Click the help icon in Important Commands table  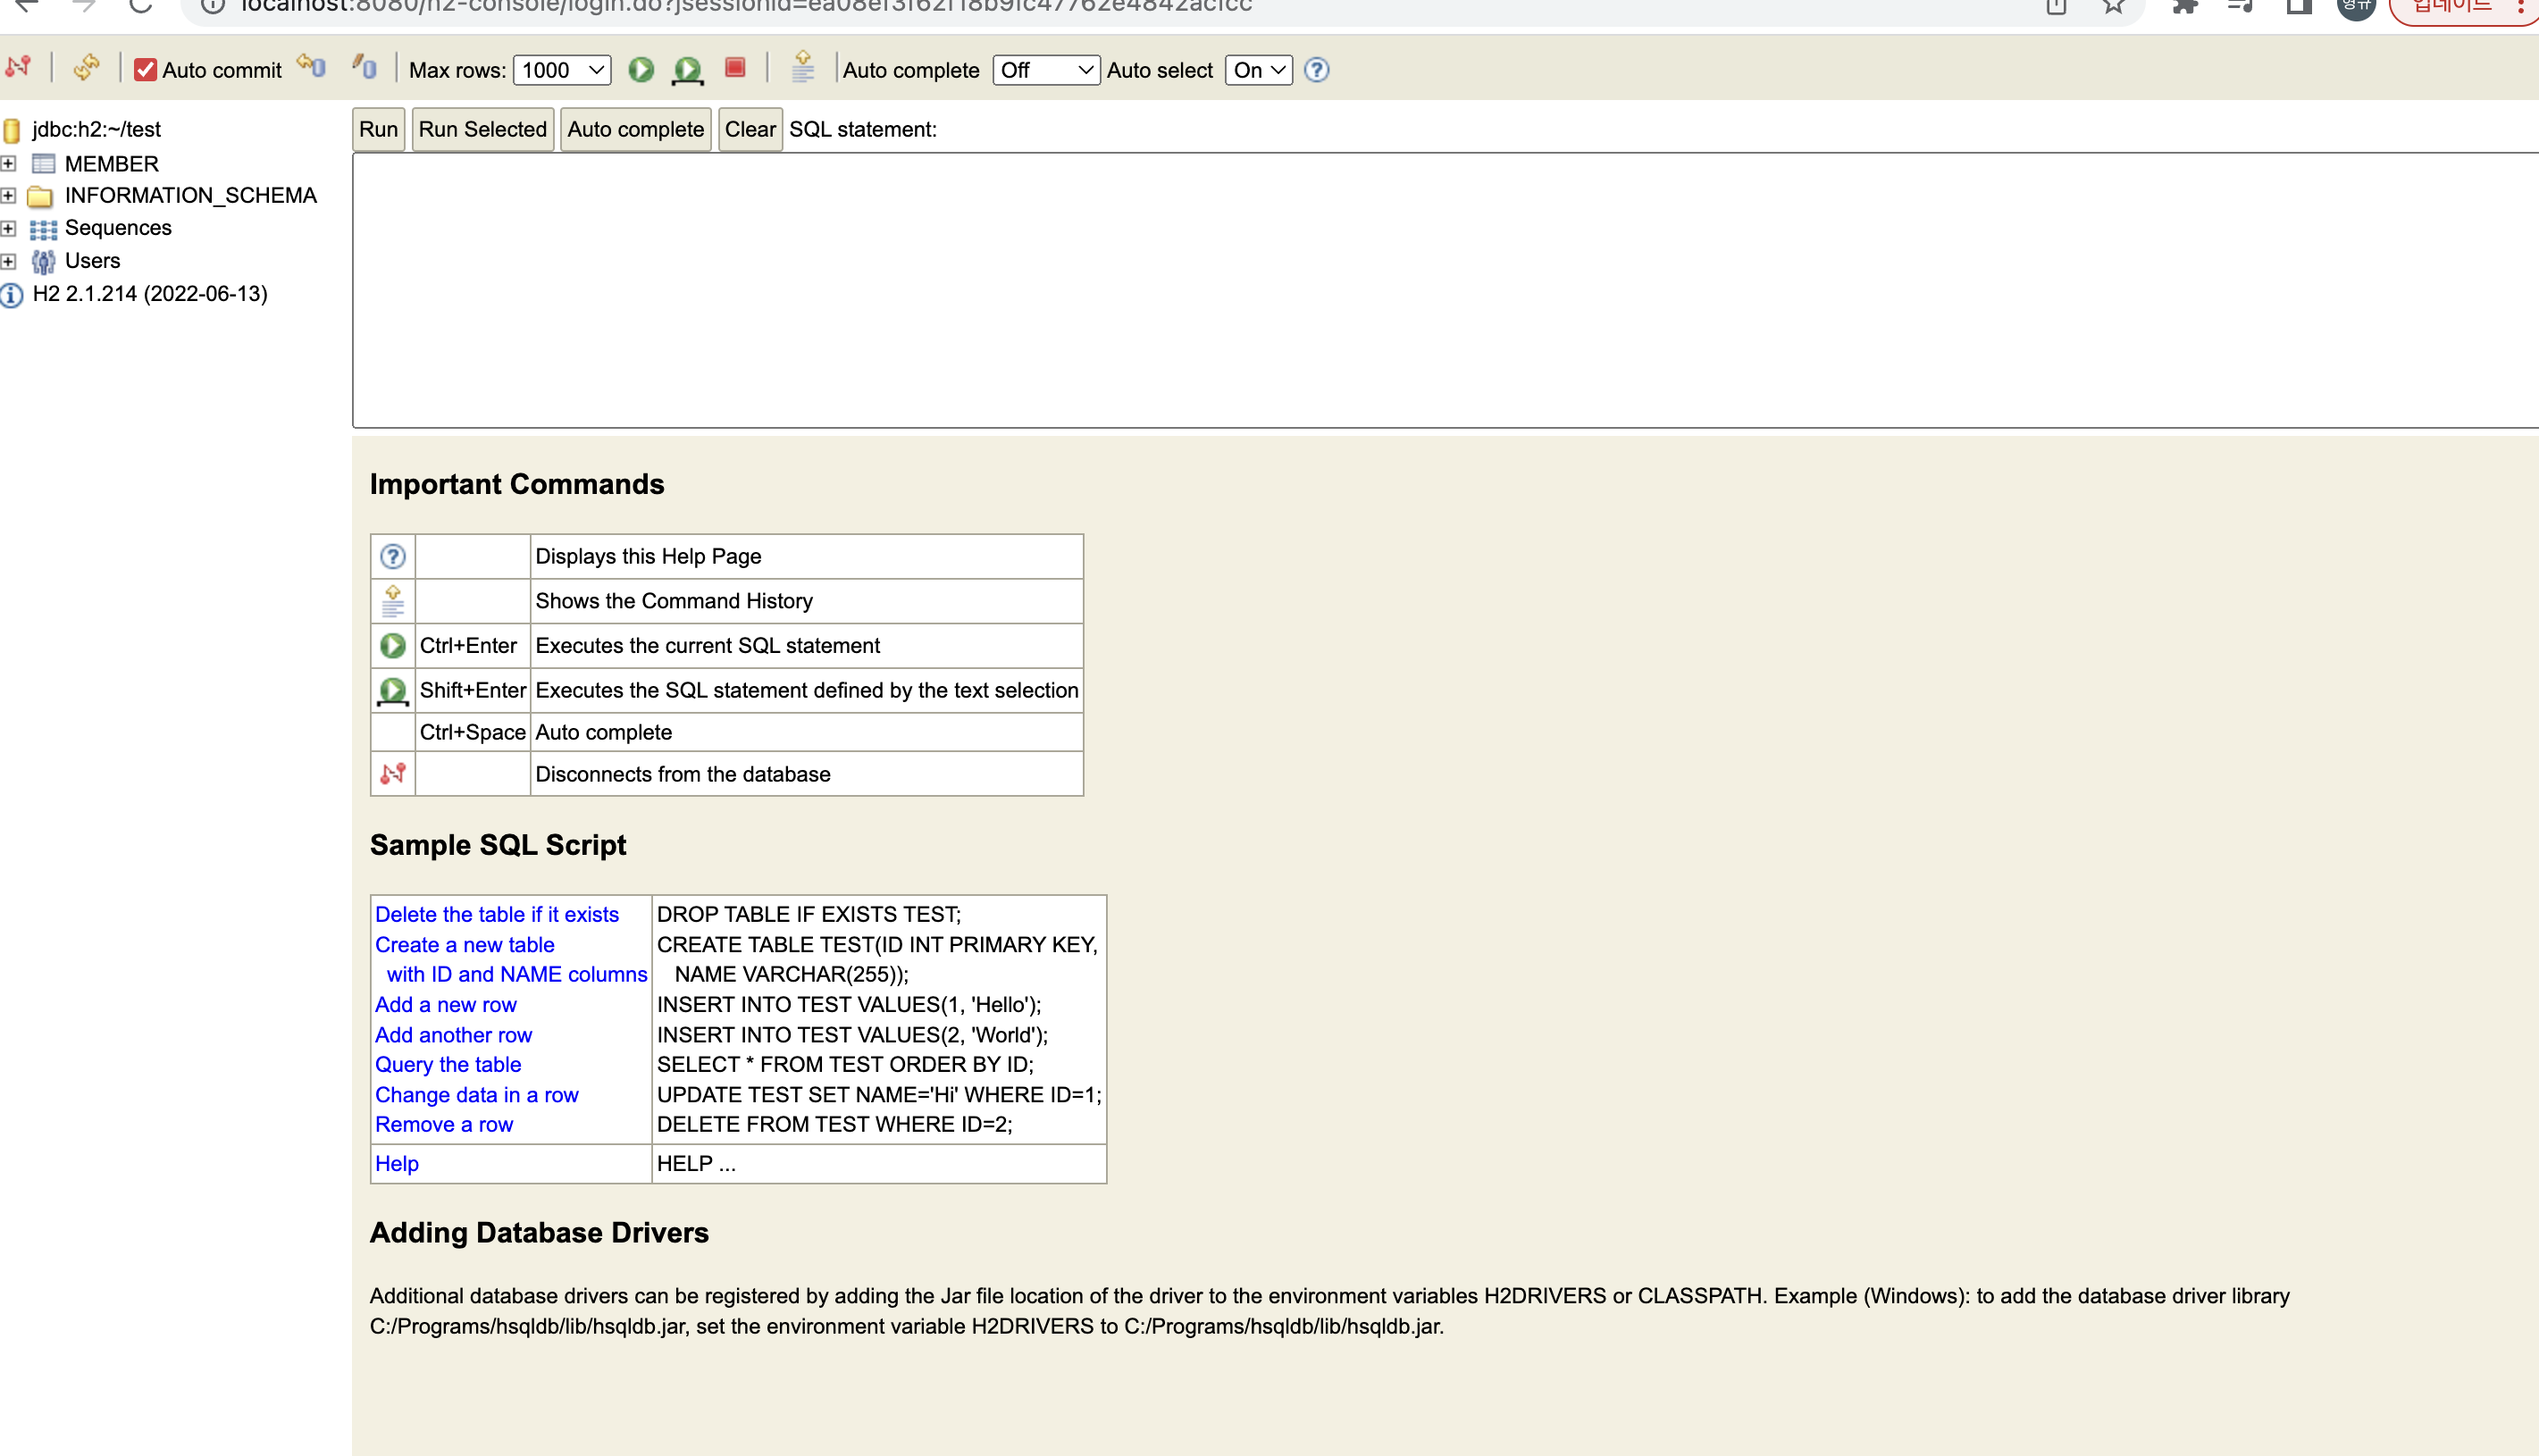point(393,556)
